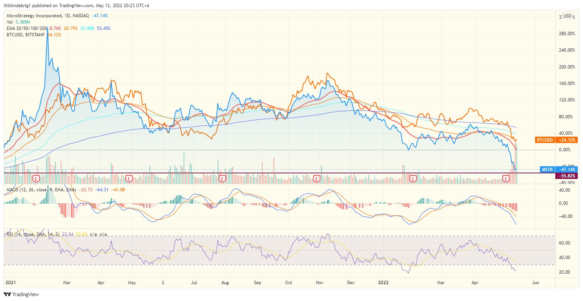Open the lilitlindabrig1 publisher link at top
Viewport: 583px width, 301px height.
tap(18, 5)
